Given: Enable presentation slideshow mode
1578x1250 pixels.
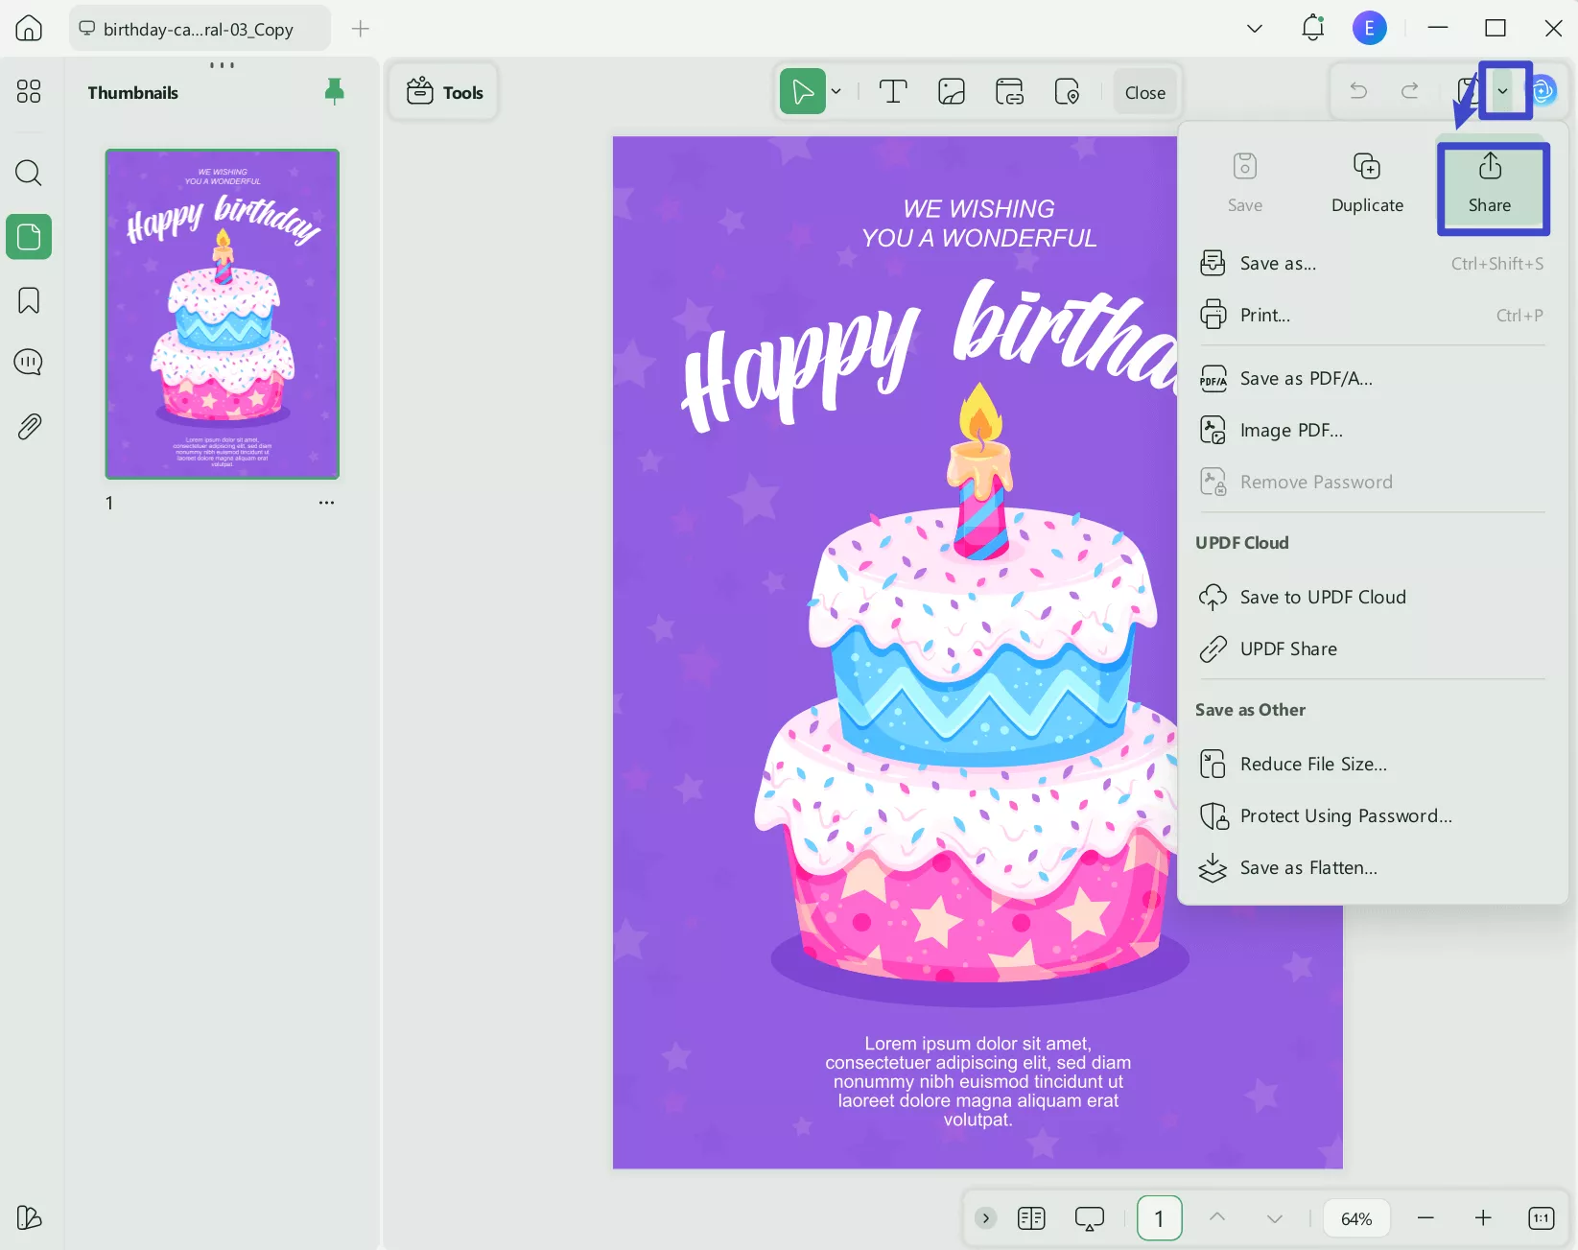Looking at the screenshot, I should [1089, 1218].
